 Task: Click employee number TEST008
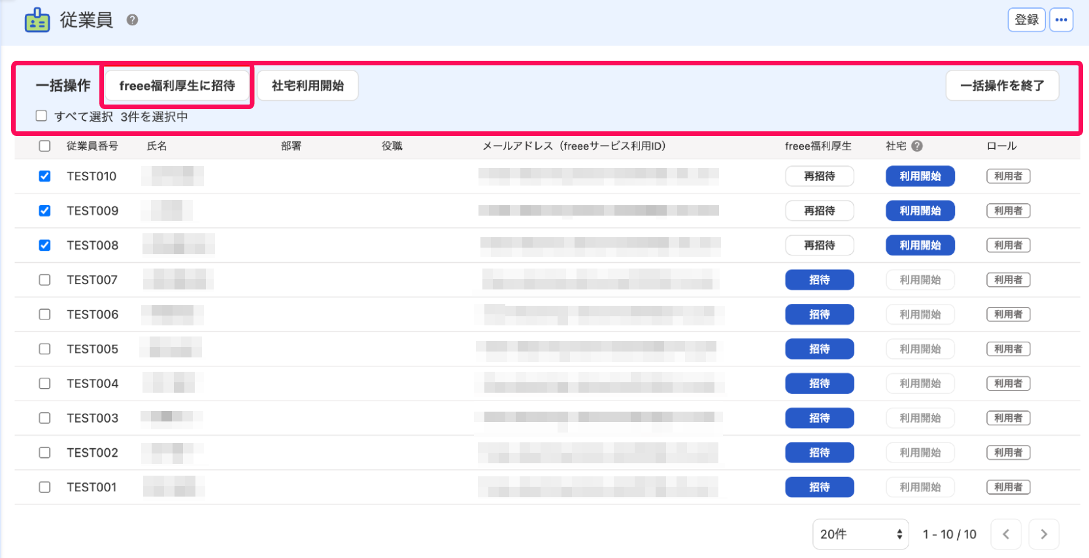[92, 245]
